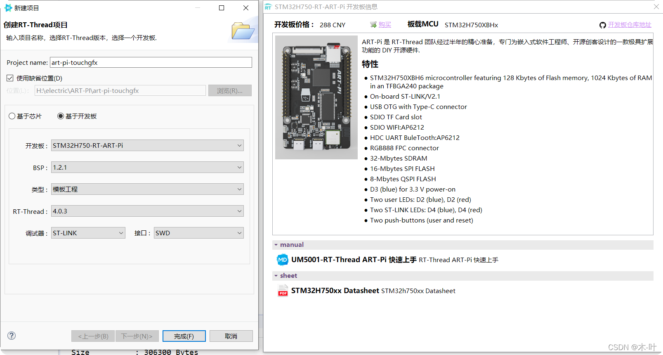Screen dimensions: 663x355
Task: Click the STM32H750XBHx MCU text
Action: [471, 25]
